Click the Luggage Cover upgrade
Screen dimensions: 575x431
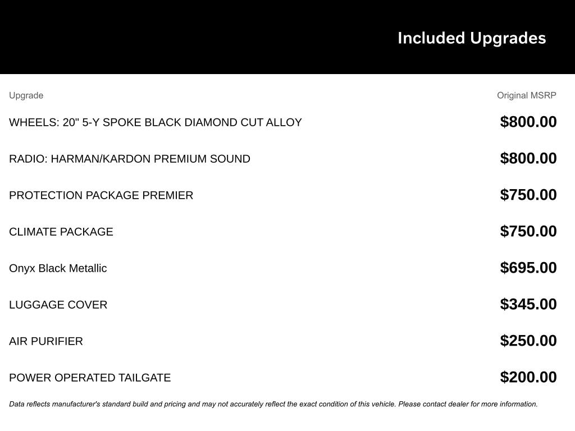click(58, 305)
